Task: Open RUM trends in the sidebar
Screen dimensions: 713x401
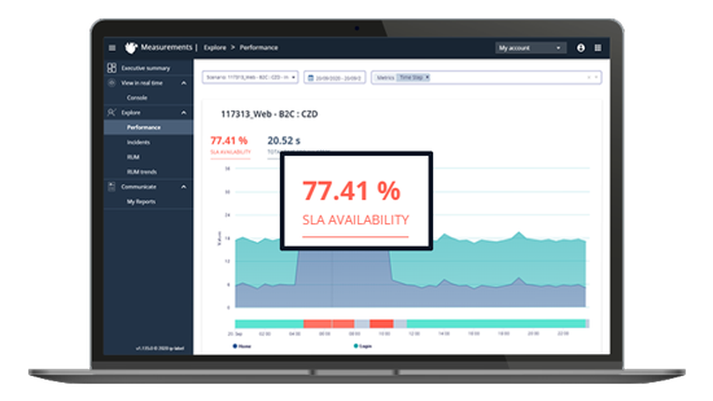Action: tap(141, 172)
